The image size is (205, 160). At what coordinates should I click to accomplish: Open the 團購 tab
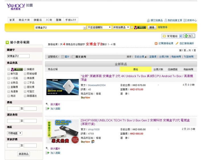(59, 20)
